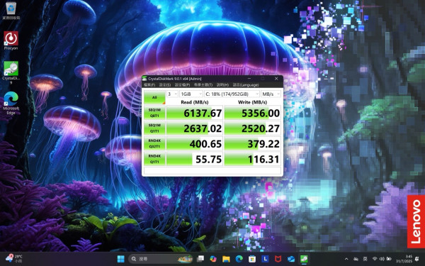Screen dimensions: 425x266
Task: Click the 2520.27 write result
Action: coord(252,128)
